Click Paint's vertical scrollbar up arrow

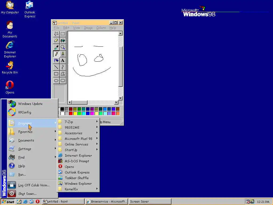click(120, 33)
